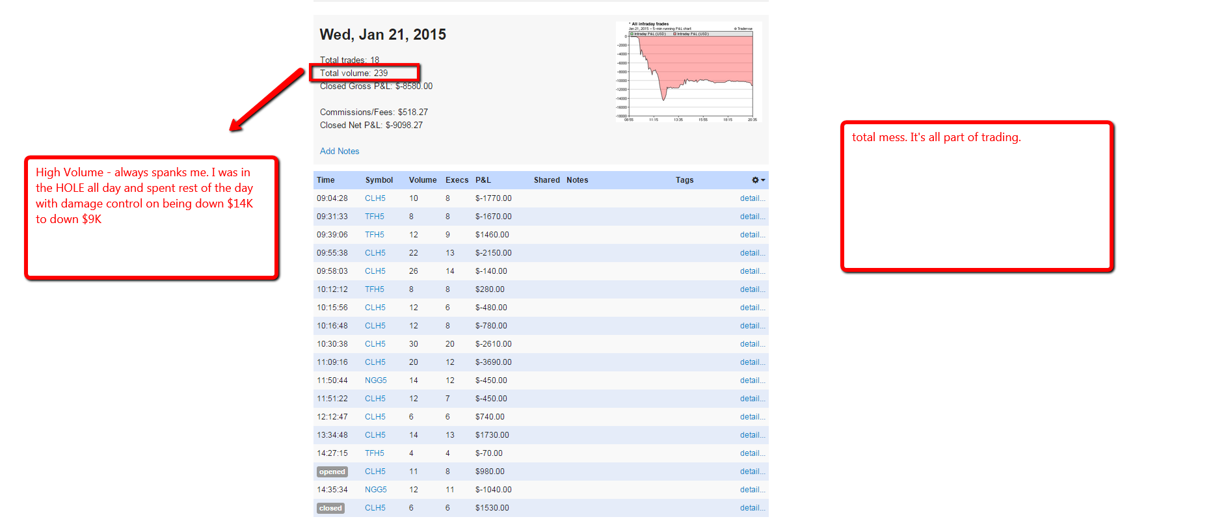This screenshot has width=1213, height=532.
Task: Click the gray 'closed' status badge
Action: pyautogui.click(x=330, y=509)
